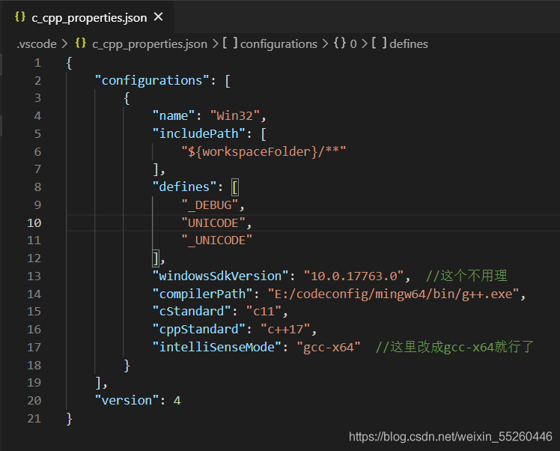560x451 pixels.
Task: Click line number 21 in gutter
Action: click(x=34, y=419)
